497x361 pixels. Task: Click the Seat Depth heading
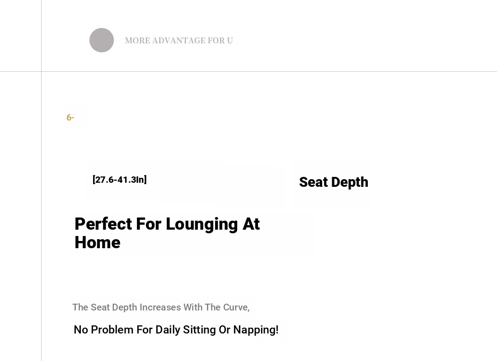(333, 182)
